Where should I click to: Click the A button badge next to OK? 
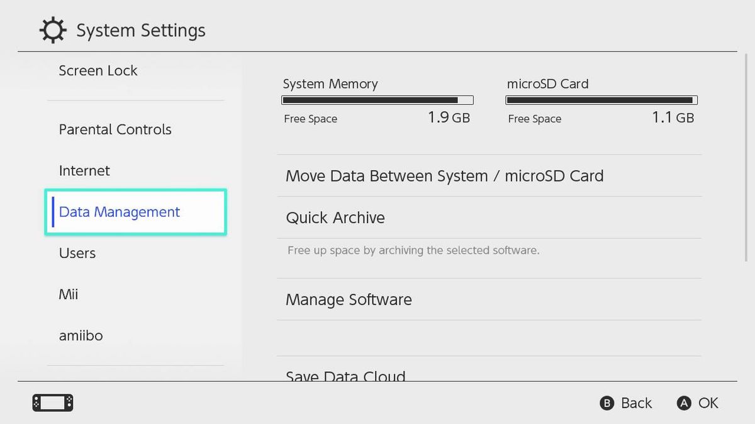(684, 403)
